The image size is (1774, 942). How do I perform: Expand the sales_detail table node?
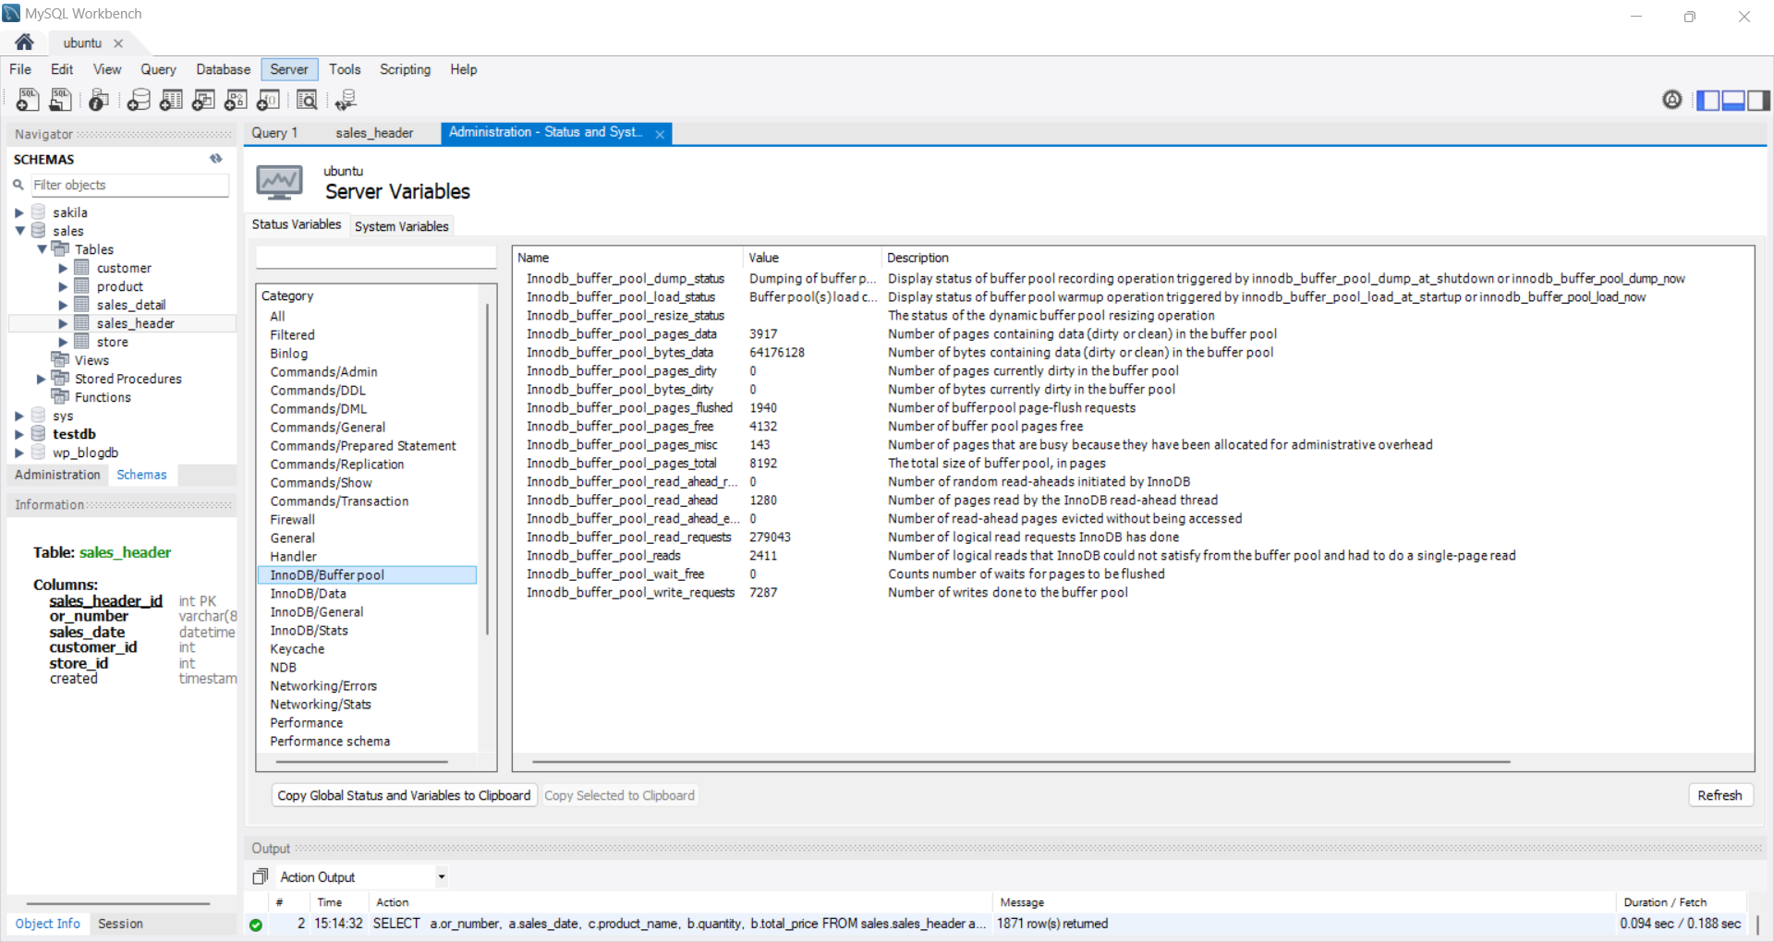pyautogui.click(x=63, y=305)
